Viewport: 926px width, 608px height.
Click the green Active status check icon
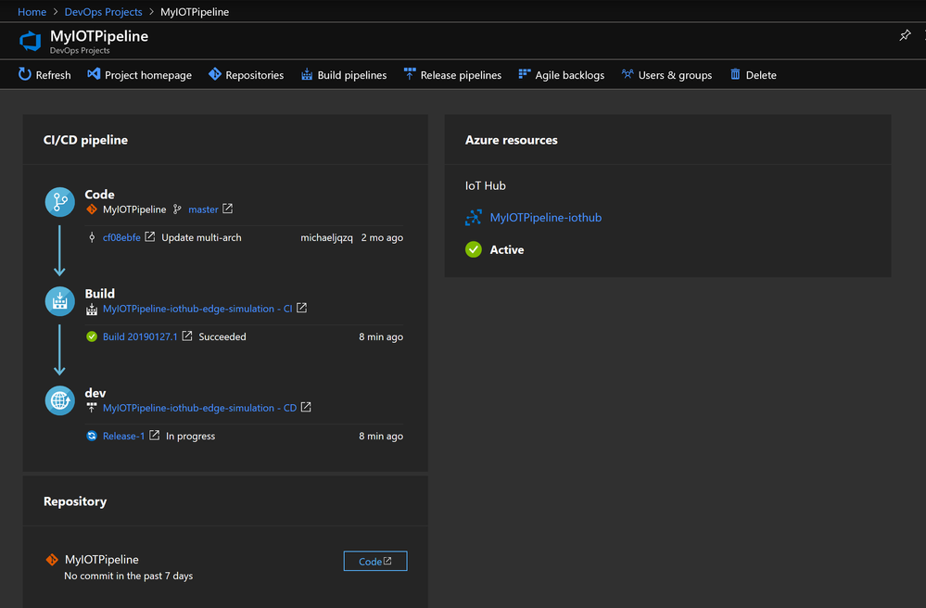click(474, 249)
